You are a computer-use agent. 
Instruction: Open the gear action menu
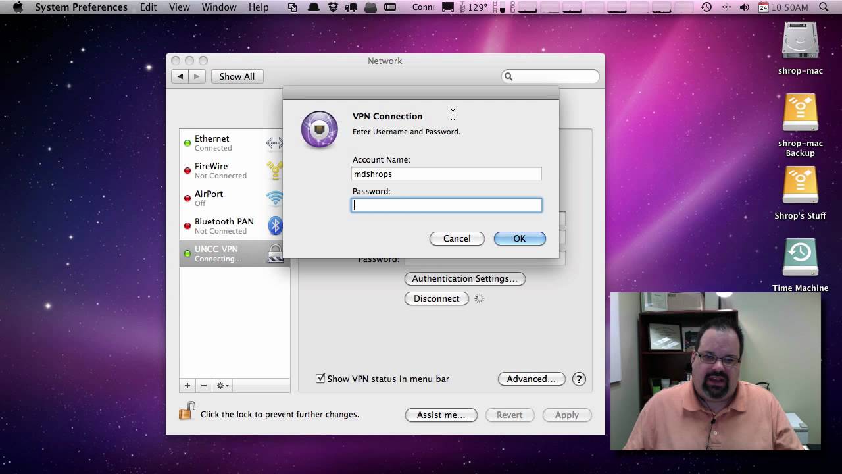[x=223, y=386]
